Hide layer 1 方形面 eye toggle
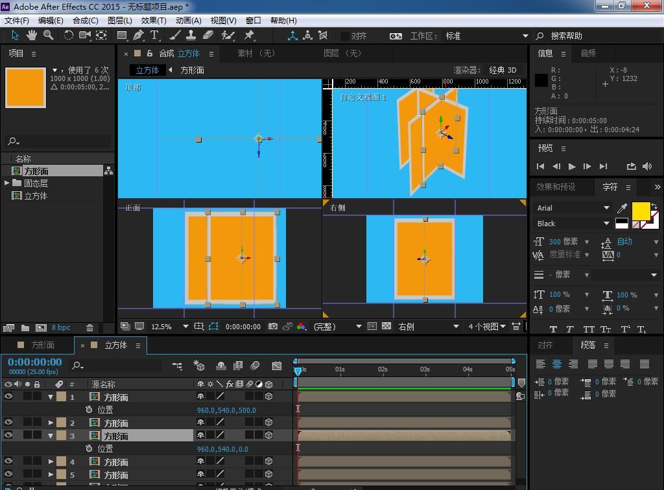This screenshot has width=664, height=490. (8, 397)
